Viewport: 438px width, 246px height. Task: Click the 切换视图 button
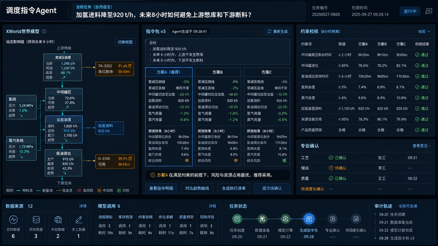pyautogui.click(x=125, y=42)
